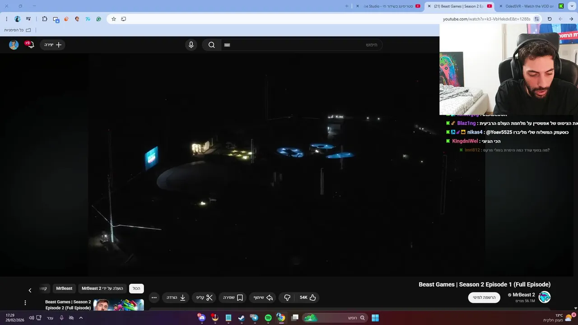Open YouTube account avatar menu

pos(14,45)
